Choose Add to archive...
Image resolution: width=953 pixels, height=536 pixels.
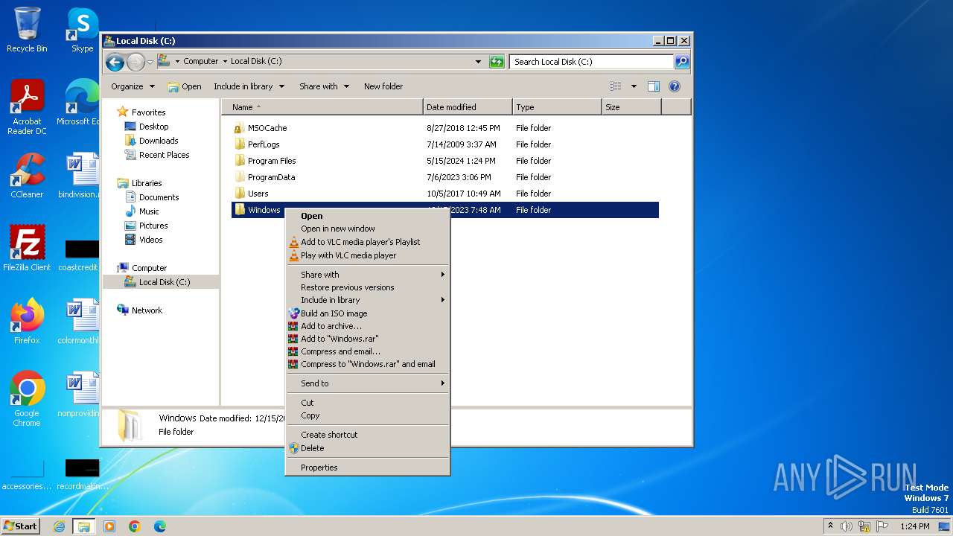point(368,326)
